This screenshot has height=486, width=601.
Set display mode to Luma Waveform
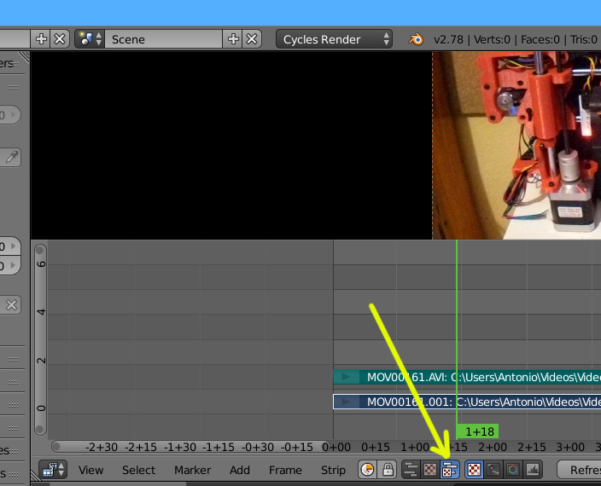(x=493, y=470)
